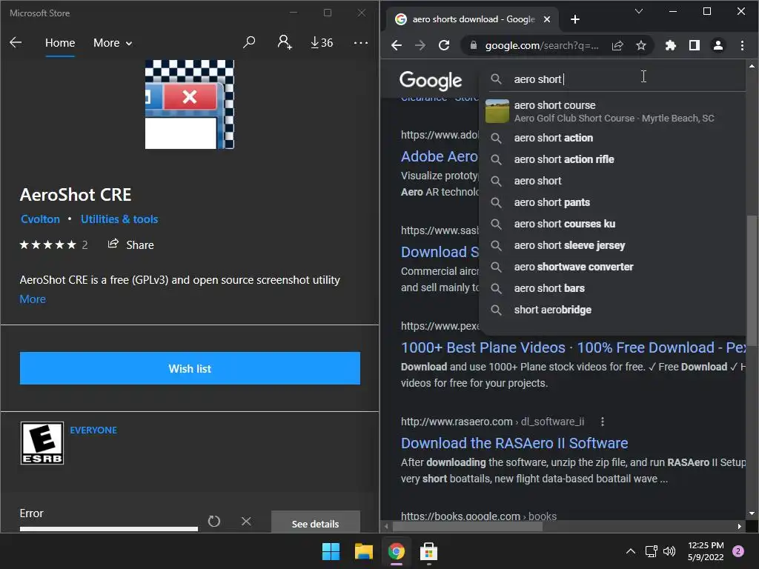Select suggestion aero short pants
Image resolution: width=759 pixels, height=569 pixels.
[614, 202]
